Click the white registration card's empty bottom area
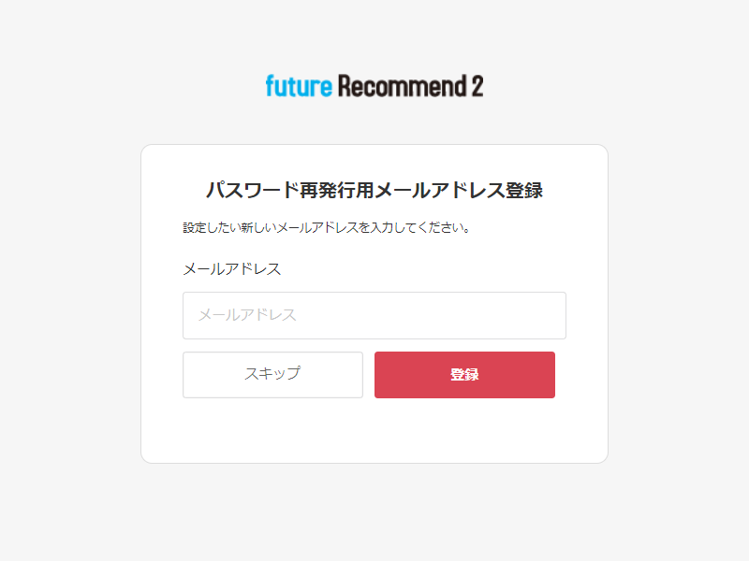The width and height of the screenshot is (749, 561). pos(374,431)
